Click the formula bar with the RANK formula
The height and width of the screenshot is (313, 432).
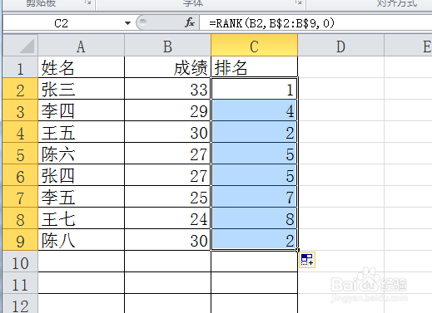(x=315, y=23)
